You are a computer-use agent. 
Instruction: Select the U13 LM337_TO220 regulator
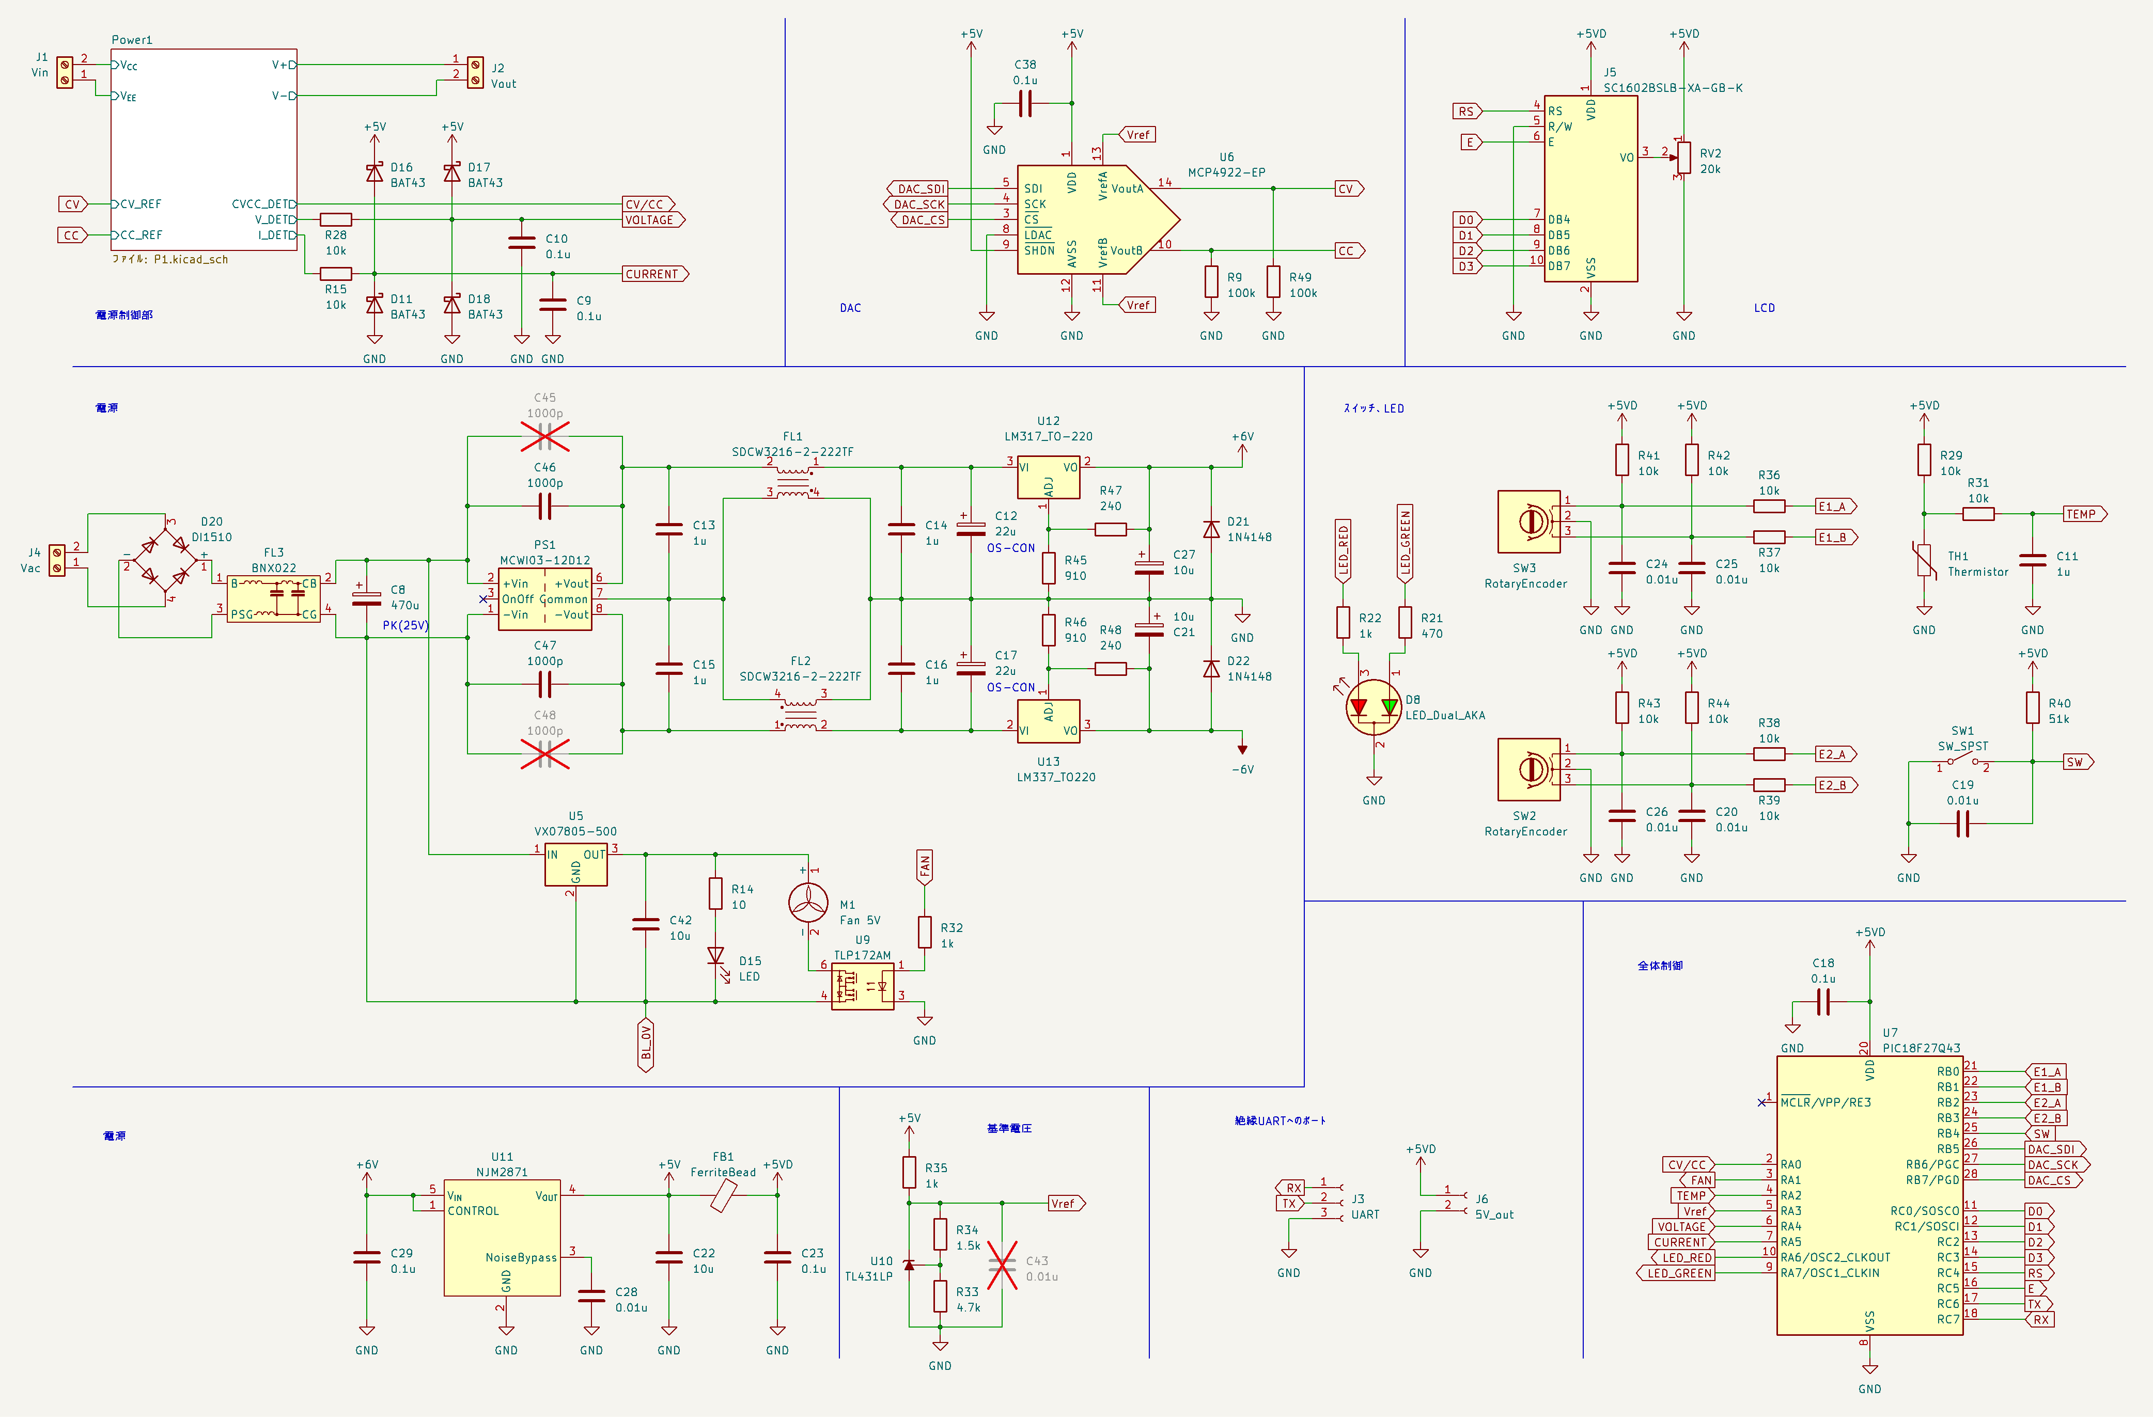click(x=1049, y=721)
